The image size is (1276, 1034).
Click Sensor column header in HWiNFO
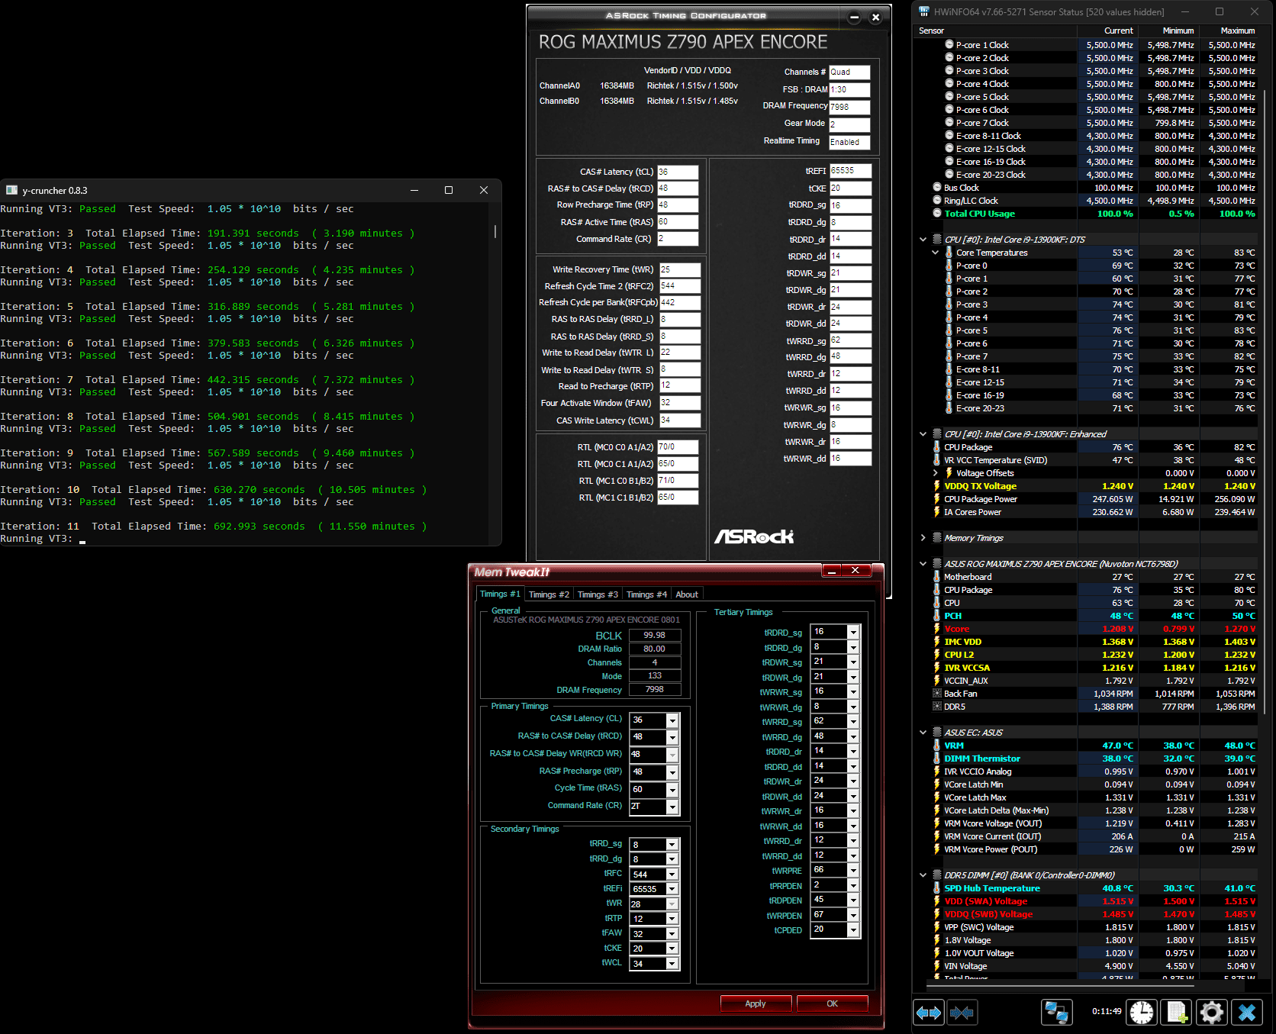click(996, 31)
